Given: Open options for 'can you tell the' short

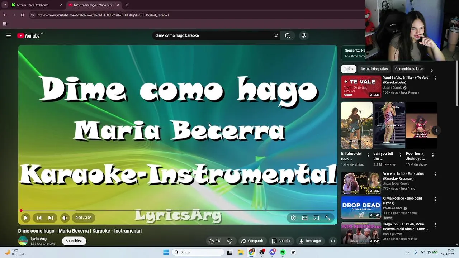Looking at the screenshot, I should 401,156.
